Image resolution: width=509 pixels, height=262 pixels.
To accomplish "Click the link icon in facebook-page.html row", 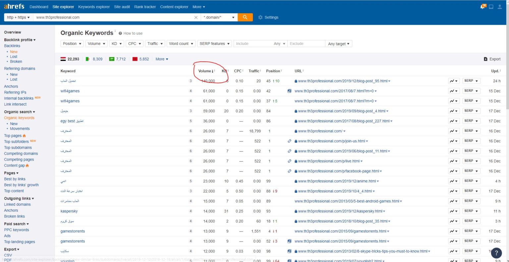I will [x=289, y=171].
